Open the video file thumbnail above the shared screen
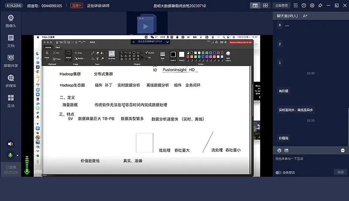The width and height of the screenshot is (349, 201). point(147,24)
